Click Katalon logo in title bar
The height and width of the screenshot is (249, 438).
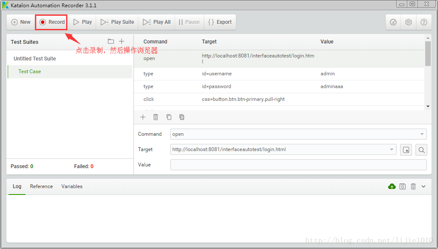tap(5, 5)
